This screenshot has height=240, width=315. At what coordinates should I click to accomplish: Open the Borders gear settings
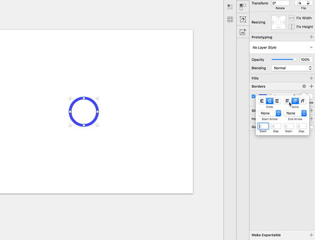(304, 86)
